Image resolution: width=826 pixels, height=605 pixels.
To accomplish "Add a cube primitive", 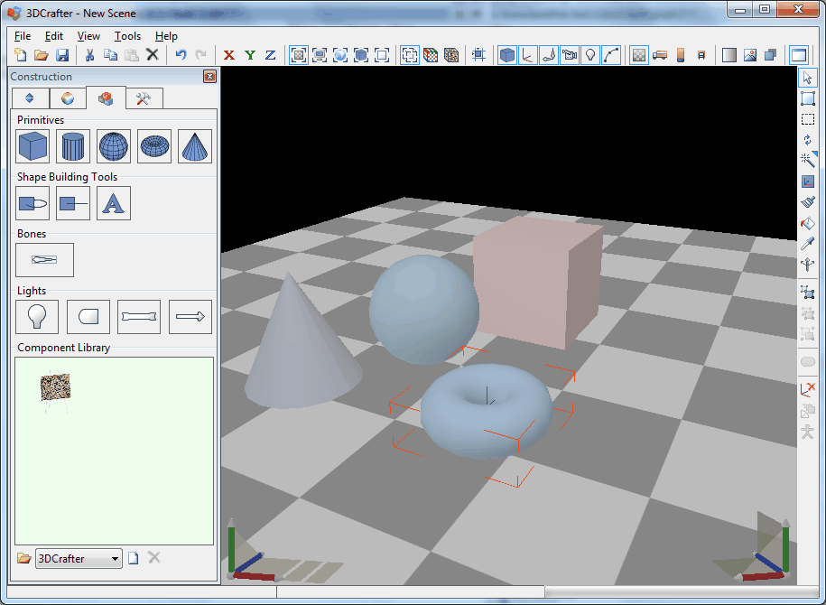I will click(32, 146).
